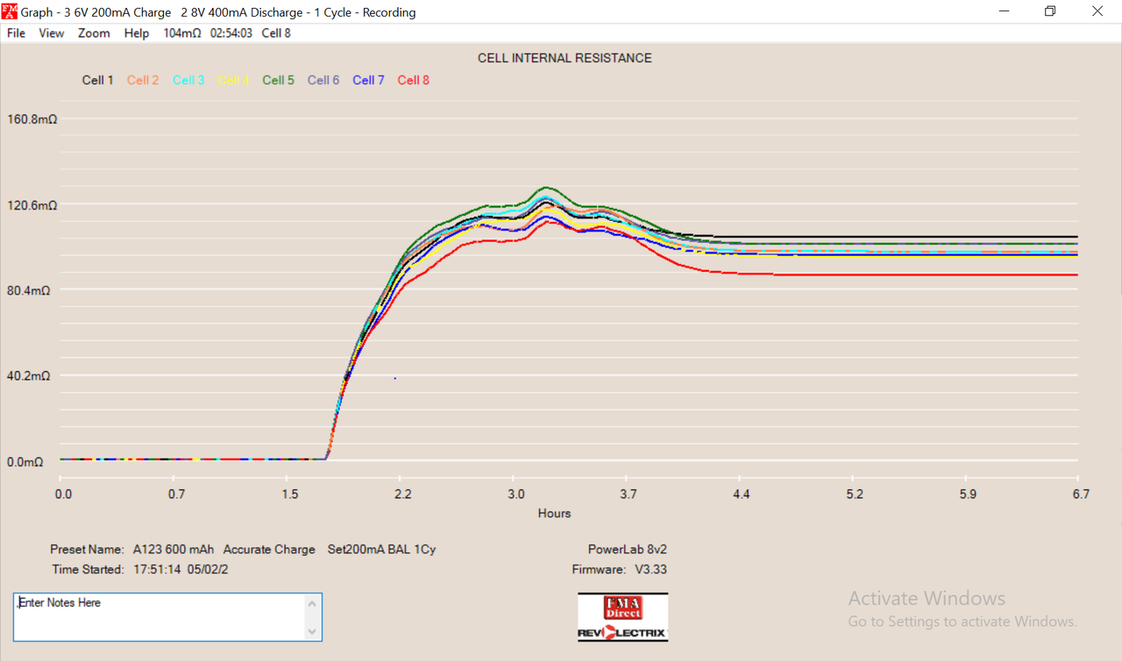The width and height of the screenshot is (1122, 661).
Task: Restore down the Graph window
Action: pyautogui.click(x=1050, y=11)
